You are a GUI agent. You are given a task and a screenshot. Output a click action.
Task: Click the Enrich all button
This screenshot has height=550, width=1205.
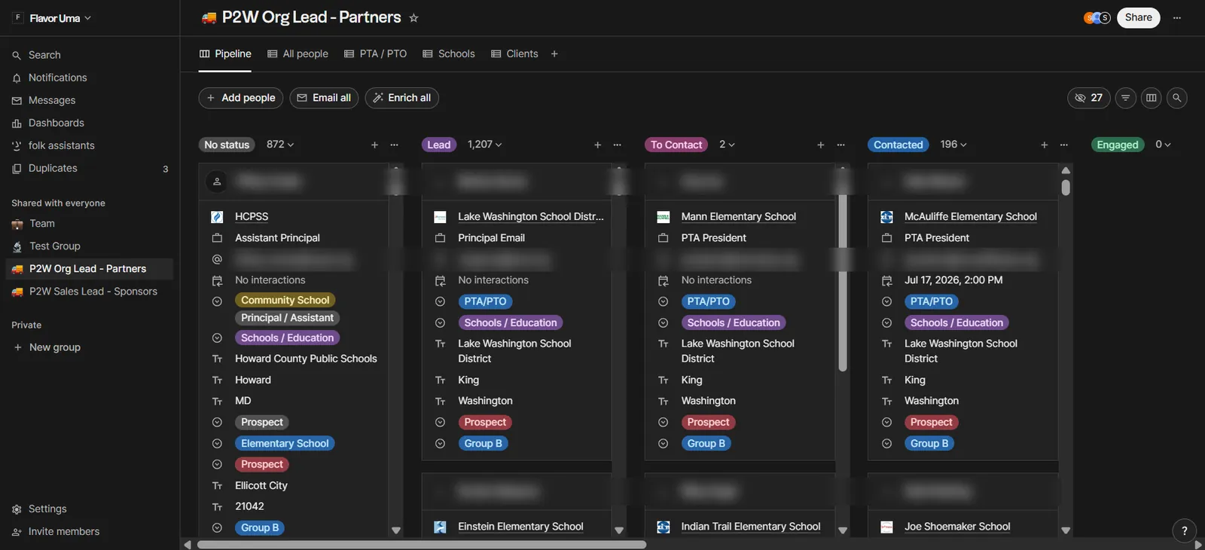point(402,98)
